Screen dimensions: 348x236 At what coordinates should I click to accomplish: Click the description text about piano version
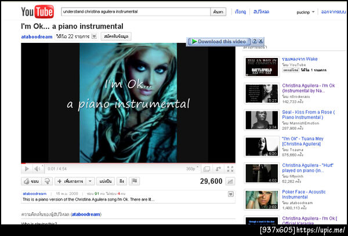(88, 199)
